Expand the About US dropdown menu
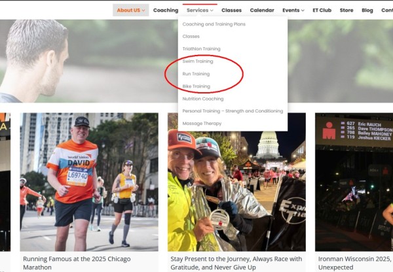This screenshot has height=272, width=393. coord(130,10)
